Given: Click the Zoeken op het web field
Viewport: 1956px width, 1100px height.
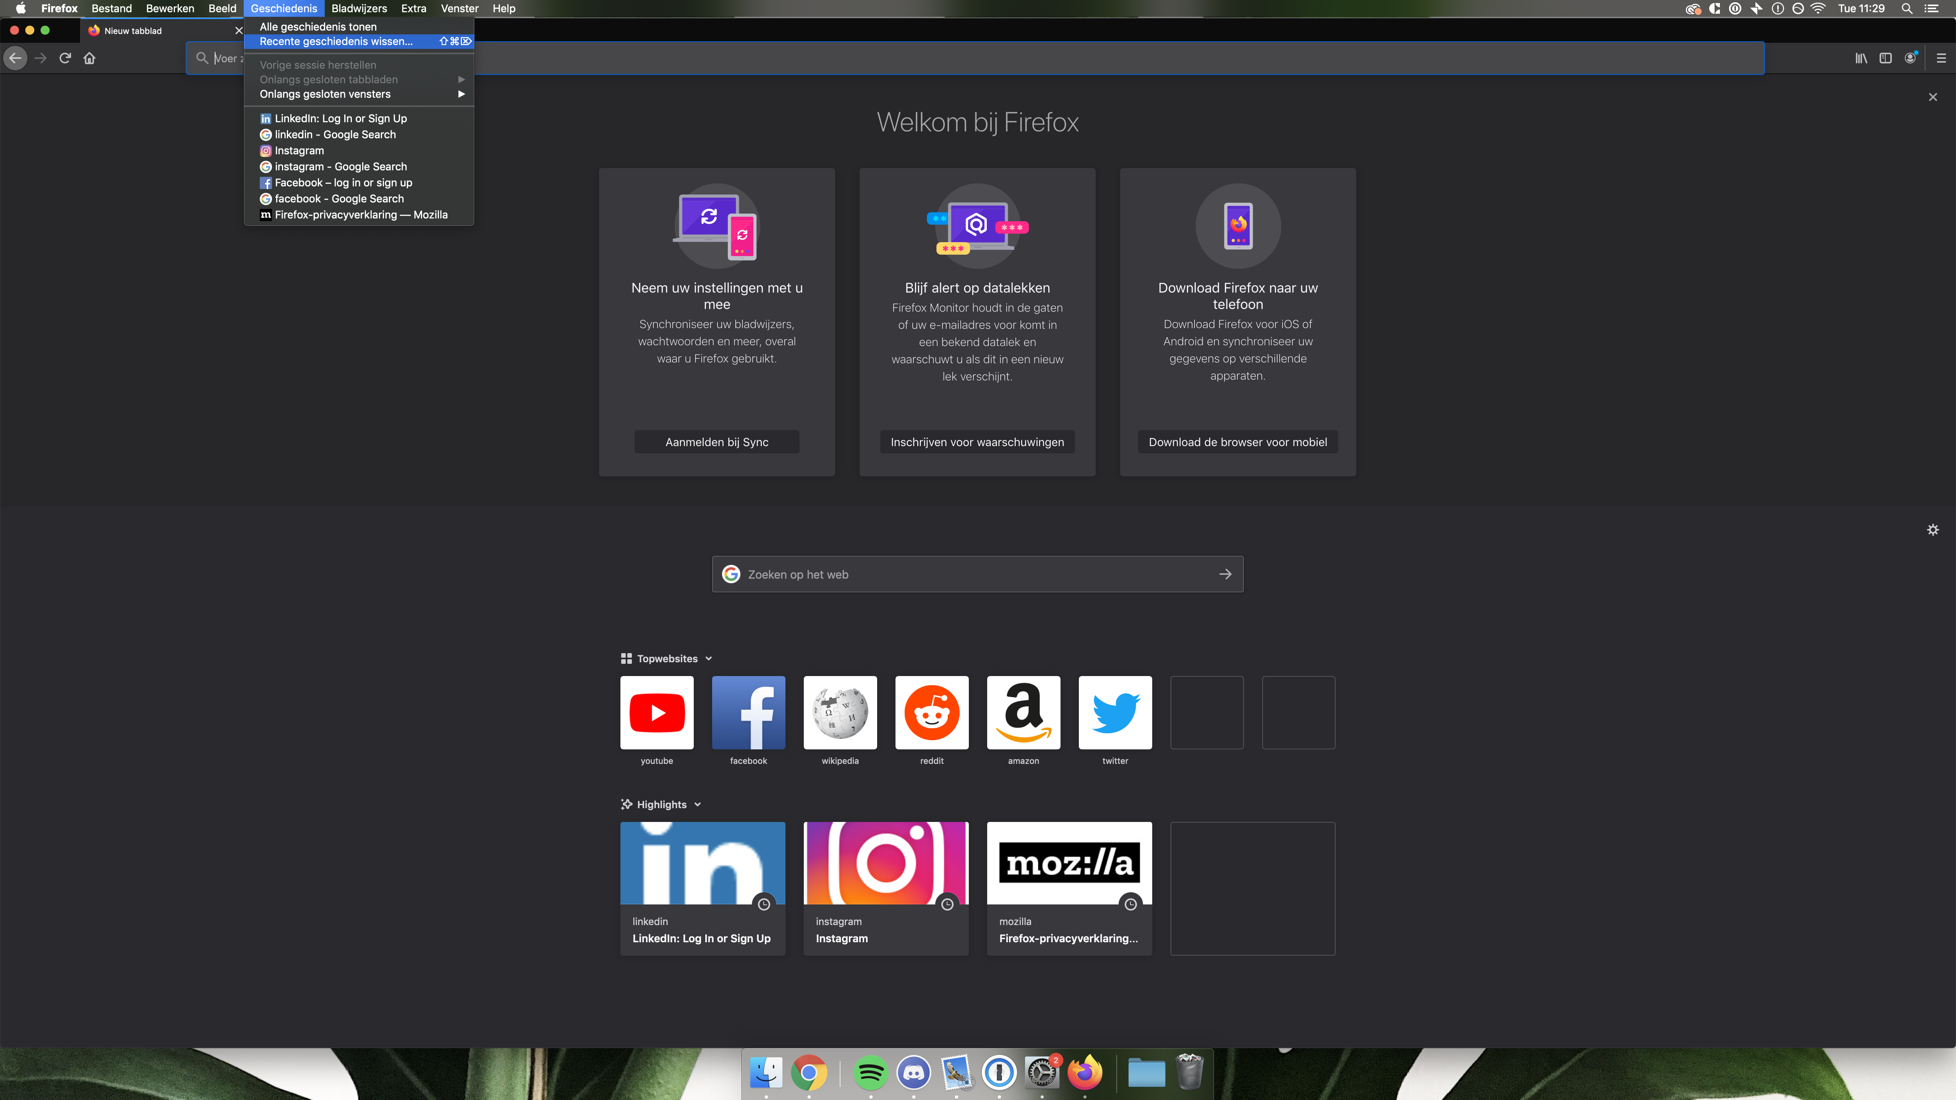Looking at the screenshot, I should tap(977, 574).
